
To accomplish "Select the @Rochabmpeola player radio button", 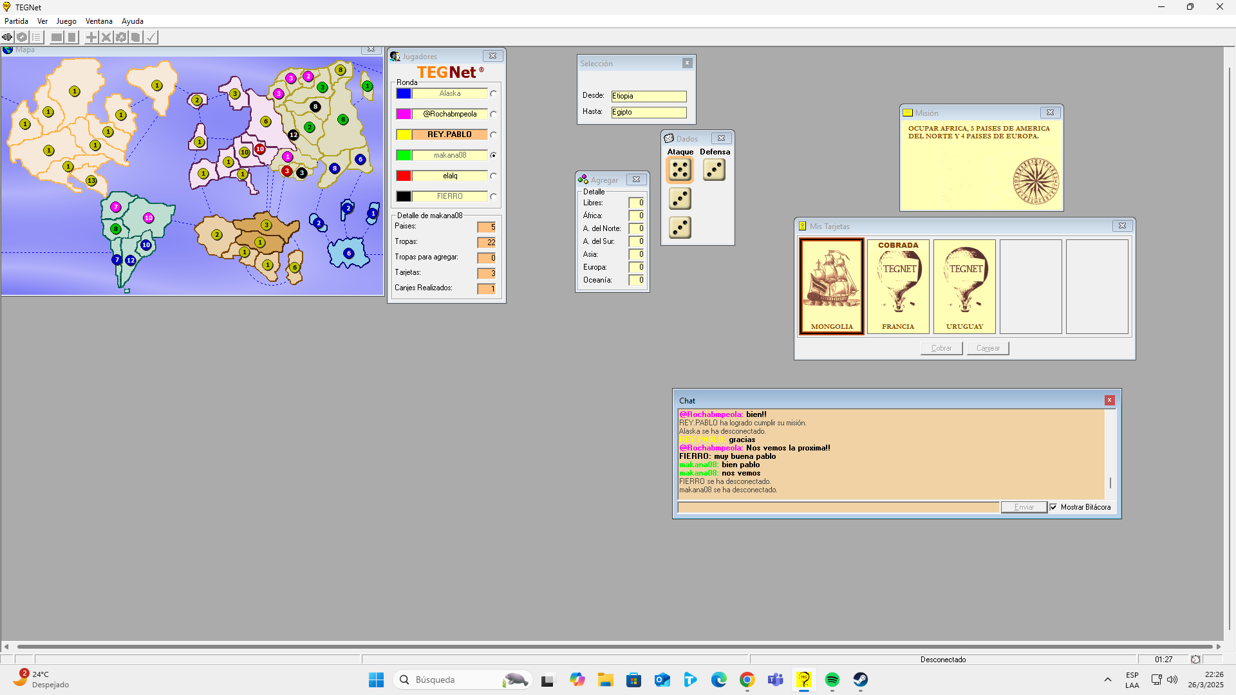I will (x=493, y=115).
